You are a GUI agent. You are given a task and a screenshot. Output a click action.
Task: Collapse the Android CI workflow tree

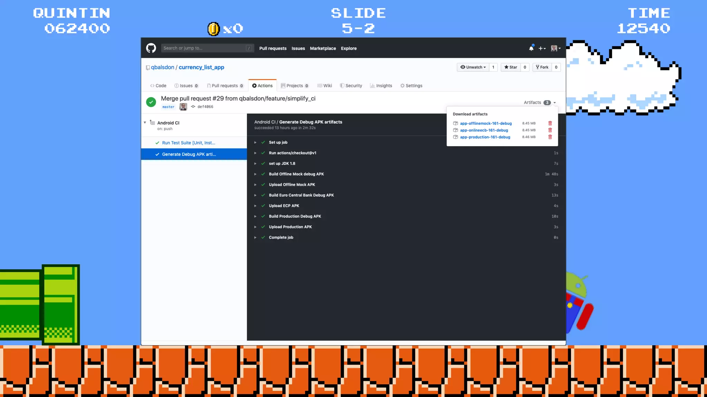coord(145,123)
